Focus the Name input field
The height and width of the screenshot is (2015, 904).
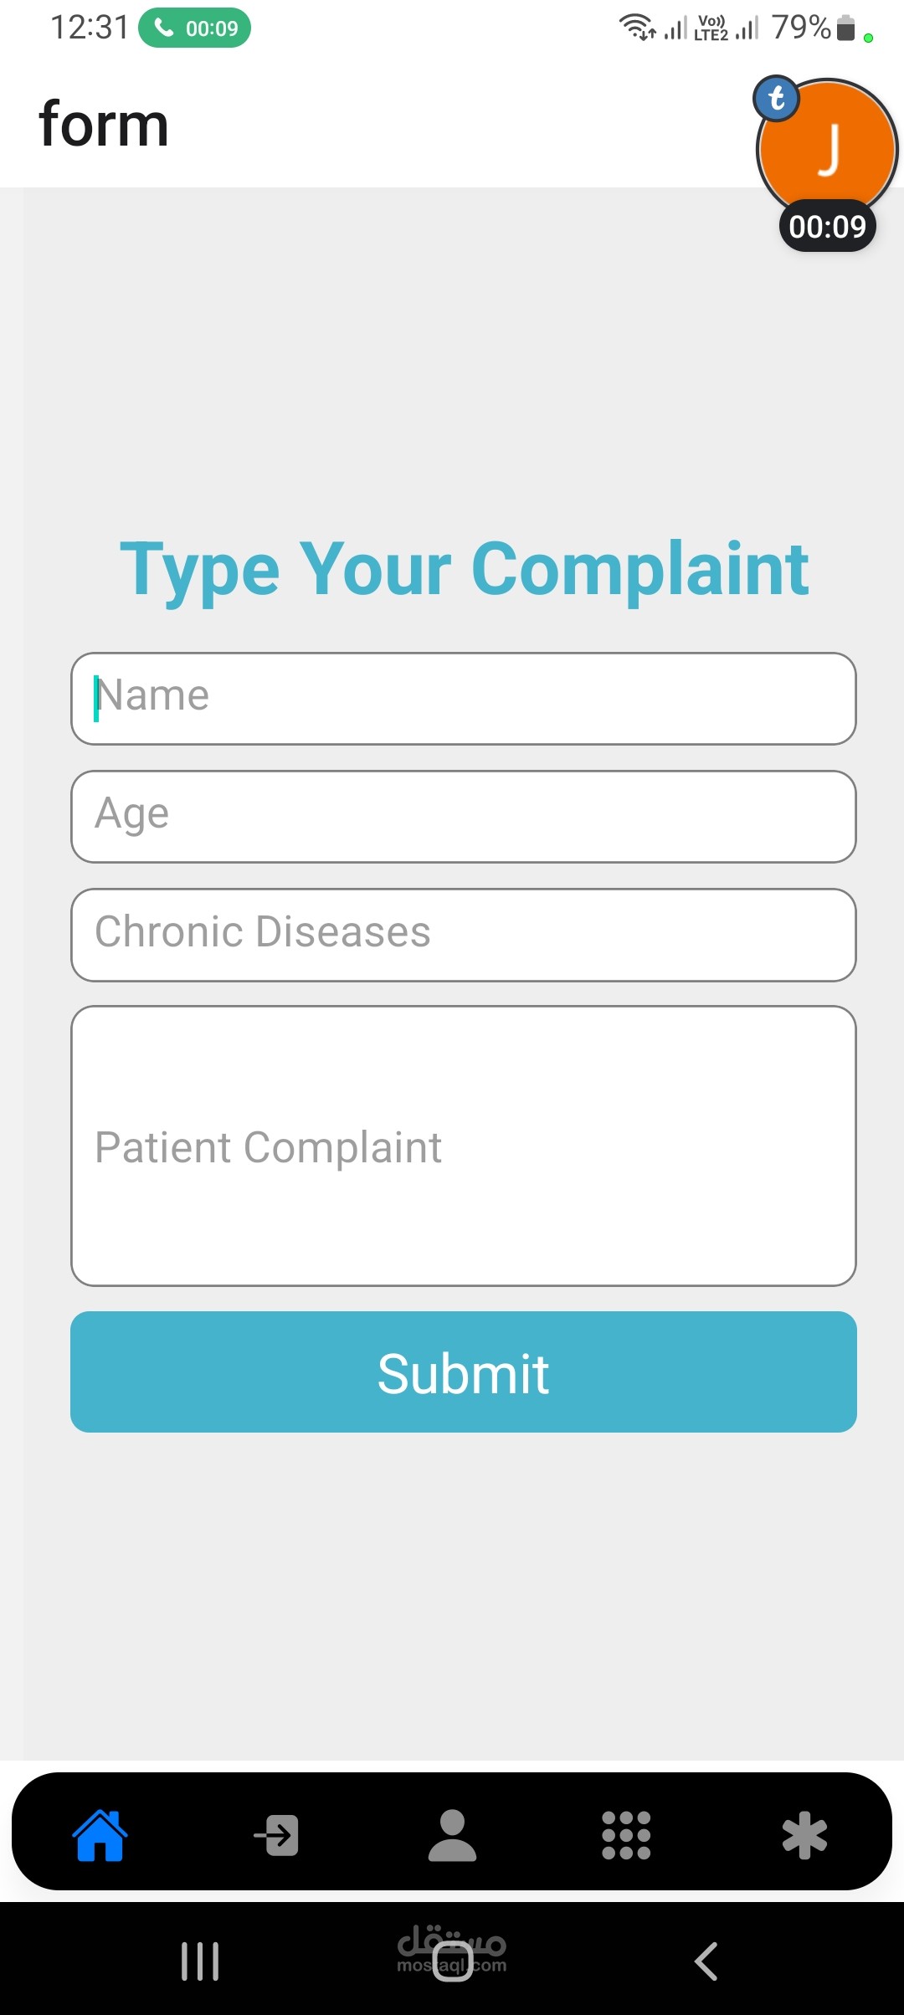(464, 699)
